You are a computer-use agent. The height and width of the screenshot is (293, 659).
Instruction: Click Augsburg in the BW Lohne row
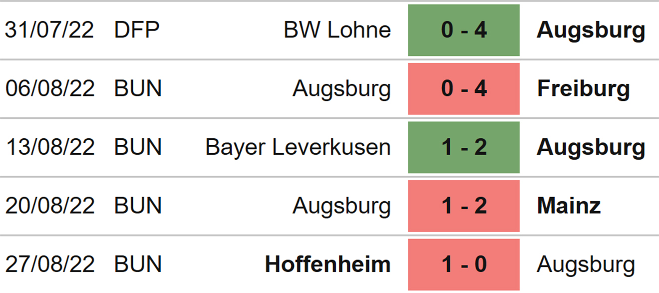(591, 30)
